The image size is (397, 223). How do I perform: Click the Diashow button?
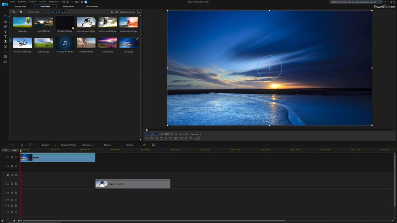coord(108,145)
